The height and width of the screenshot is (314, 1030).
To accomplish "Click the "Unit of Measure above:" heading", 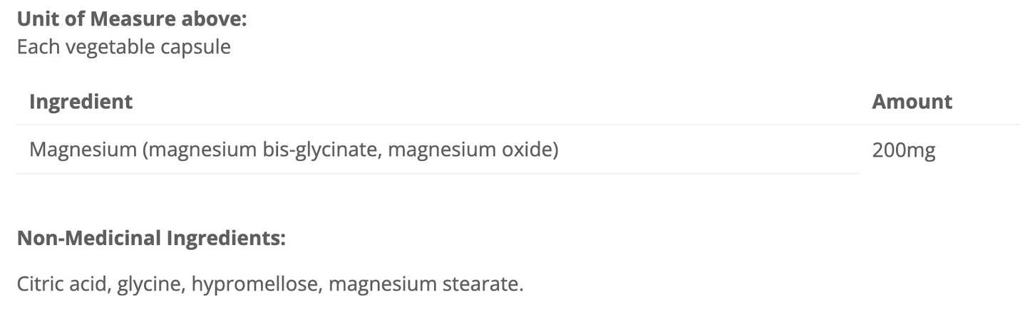I will pos(131,19).
